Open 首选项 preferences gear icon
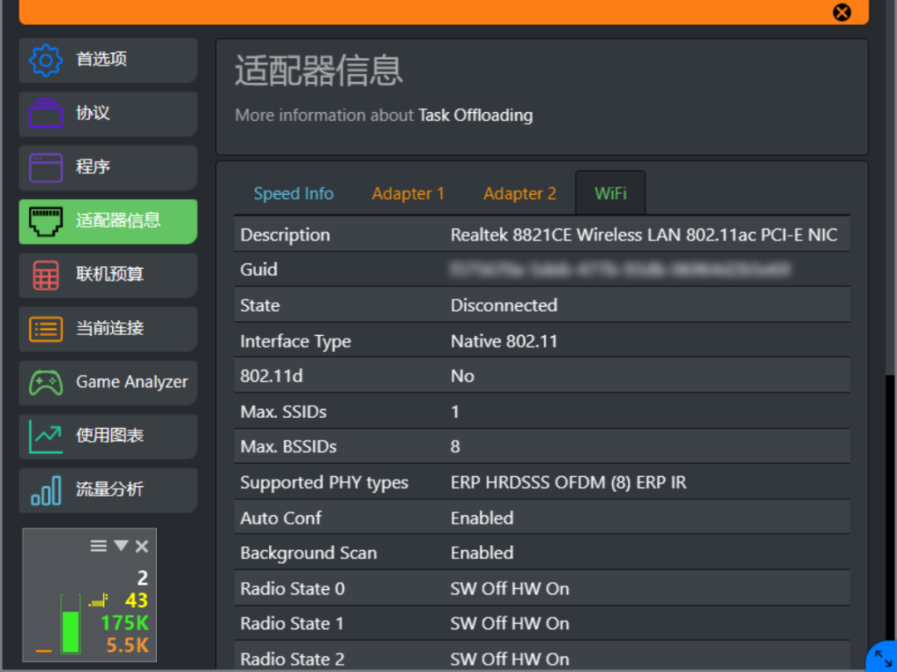897x672 pixels. tap(46, 60)
